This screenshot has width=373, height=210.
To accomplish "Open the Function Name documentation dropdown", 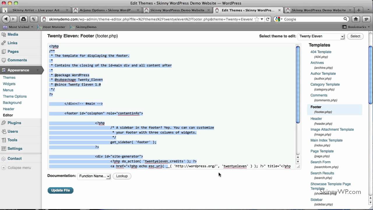I will click(94, 176).
